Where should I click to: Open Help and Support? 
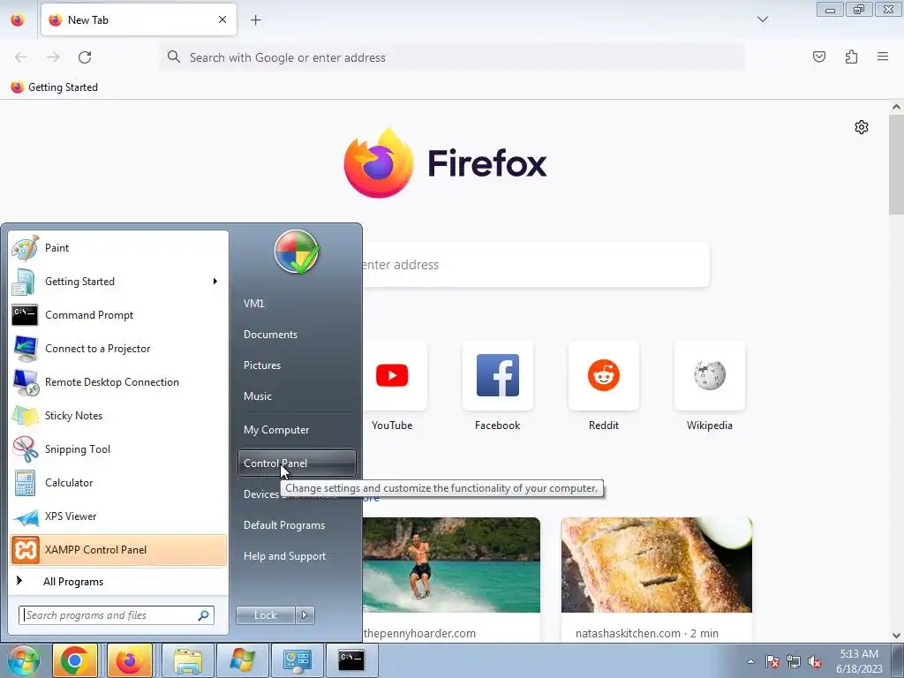click(297, 556)
